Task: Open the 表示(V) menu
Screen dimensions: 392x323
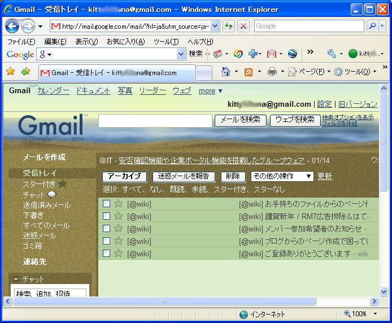Action: point(86,41)
